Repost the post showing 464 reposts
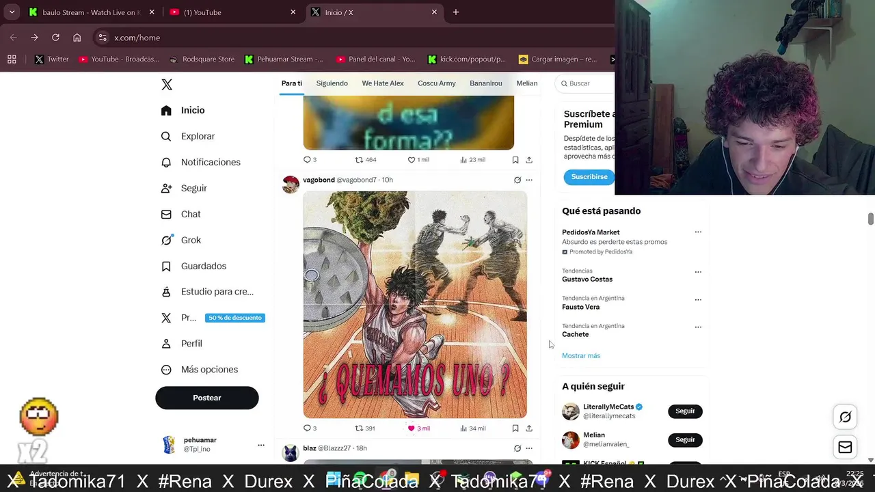This screenshot has height=492, width=875. pyautogui.click(x=365, y=160)
